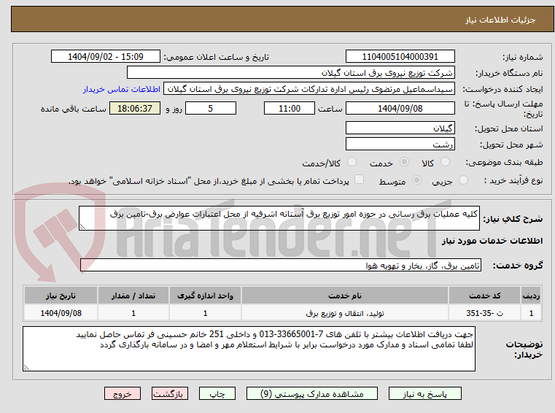Click the cell تولید، انتقال و توزیع برق
The image size is (555, 413).
pyautogui.click(x=345, y=313)
